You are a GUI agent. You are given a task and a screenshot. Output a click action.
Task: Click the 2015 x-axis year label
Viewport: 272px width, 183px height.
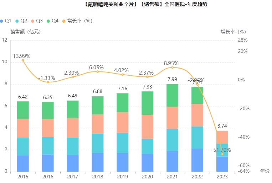[23, 177]
